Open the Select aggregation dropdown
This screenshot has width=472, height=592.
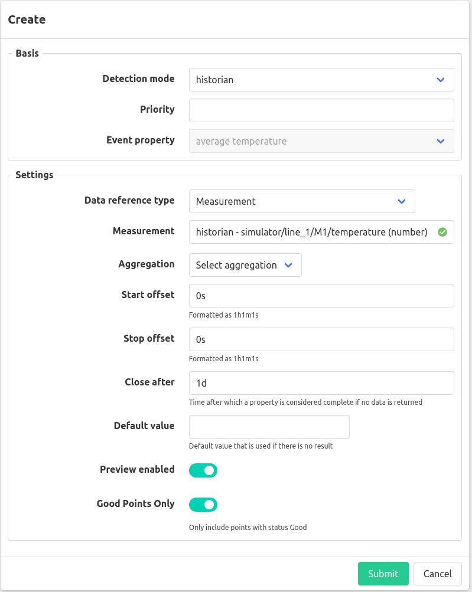(x=245, y=265)
